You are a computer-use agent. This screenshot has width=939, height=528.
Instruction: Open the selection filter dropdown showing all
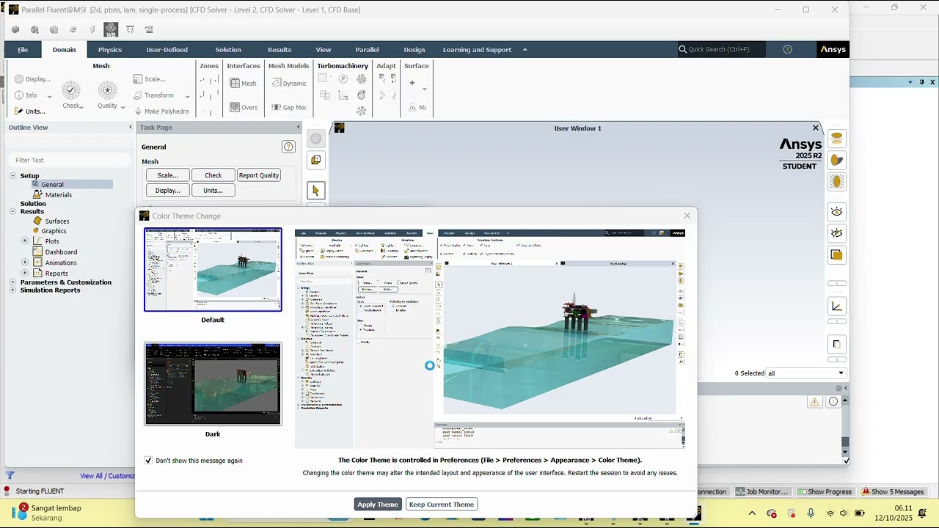[x=806, y=373]
